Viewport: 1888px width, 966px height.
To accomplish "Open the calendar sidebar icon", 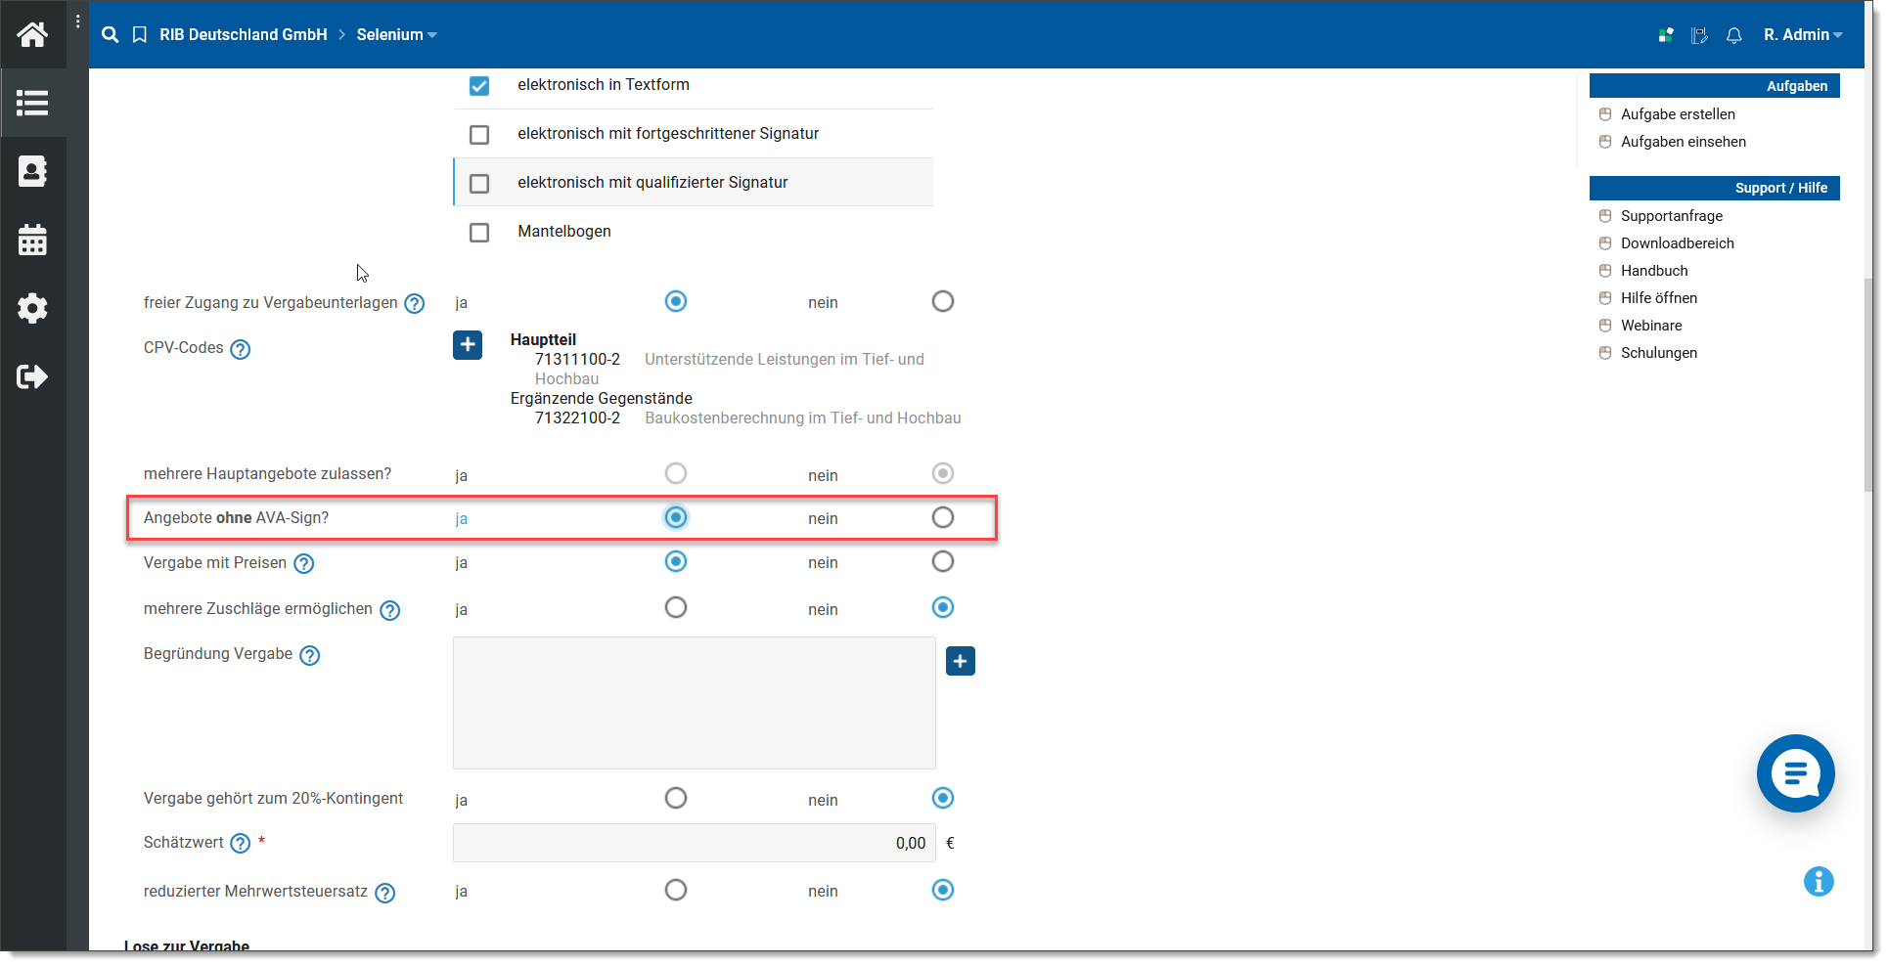I will point(32,240).
